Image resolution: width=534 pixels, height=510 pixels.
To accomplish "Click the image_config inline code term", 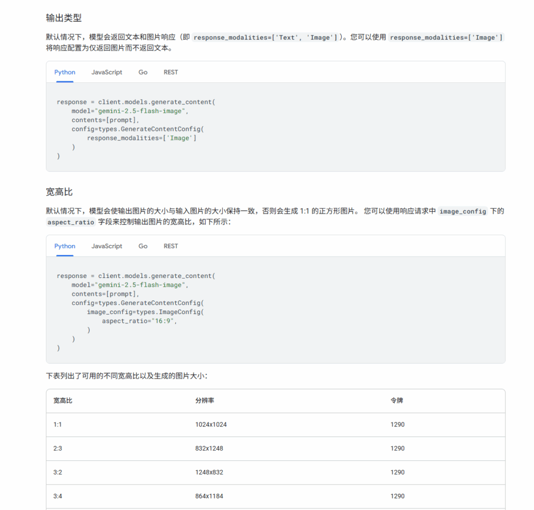I will pyautogui.click(x=463, y=212).
